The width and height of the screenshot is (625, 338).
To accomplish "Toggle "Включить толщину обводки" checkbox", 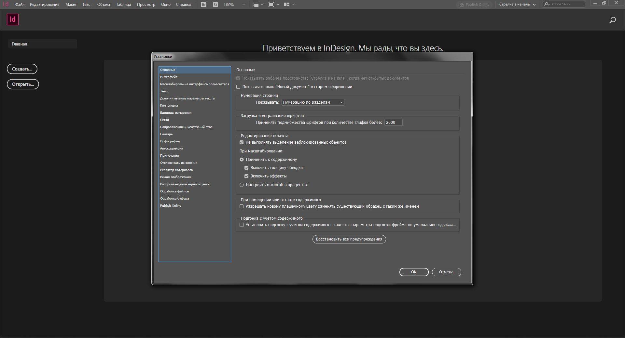I will (x=246, y=168).
